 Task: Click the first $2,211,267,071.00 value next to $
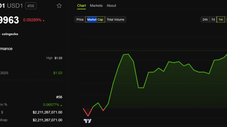click(48, 112)
